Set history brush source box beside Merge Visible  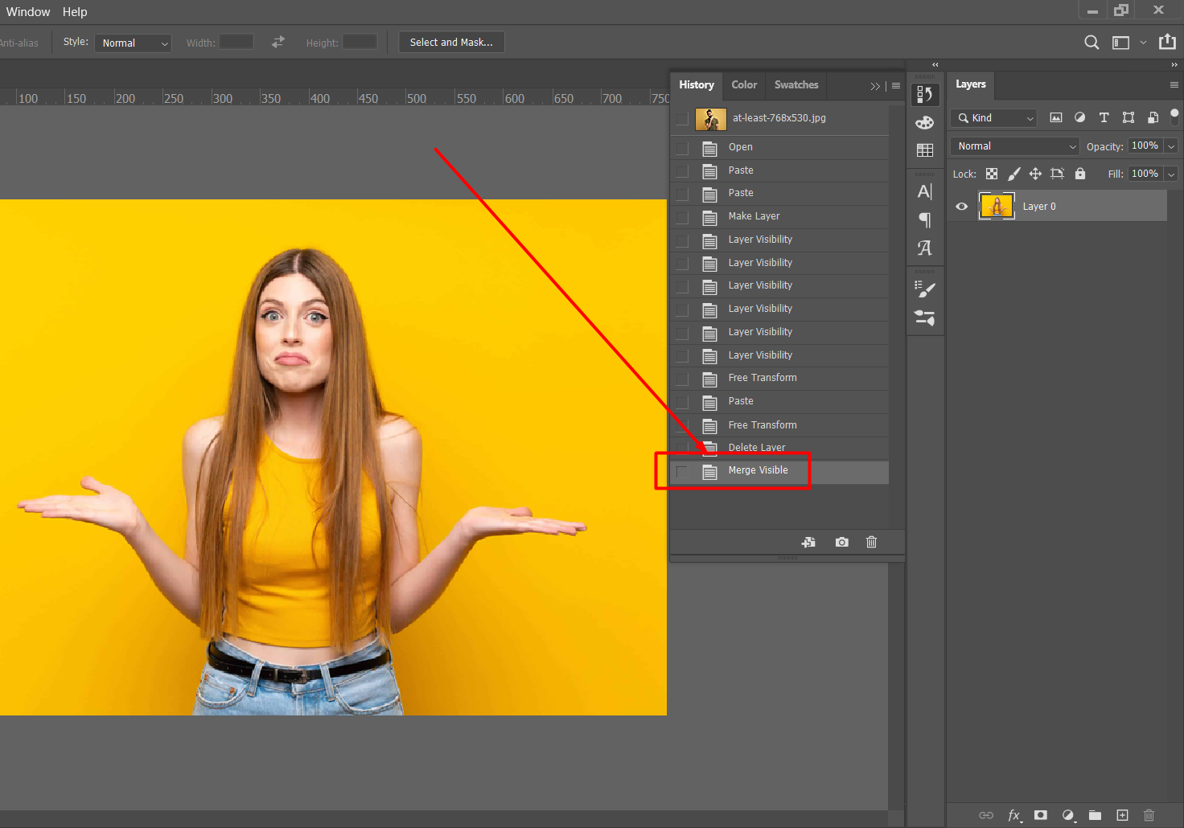point(682,471)
